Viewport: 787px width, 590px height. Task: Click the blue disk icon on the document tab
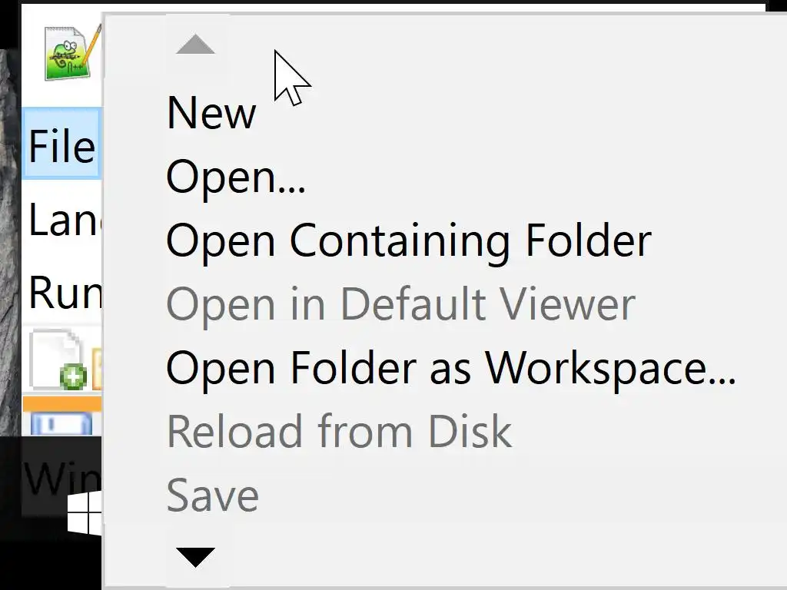coord(60,424)
